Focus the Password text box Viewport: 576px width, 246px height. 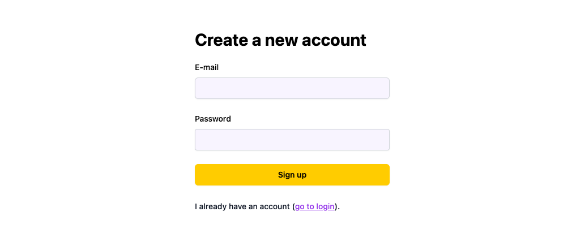(292, 140)
